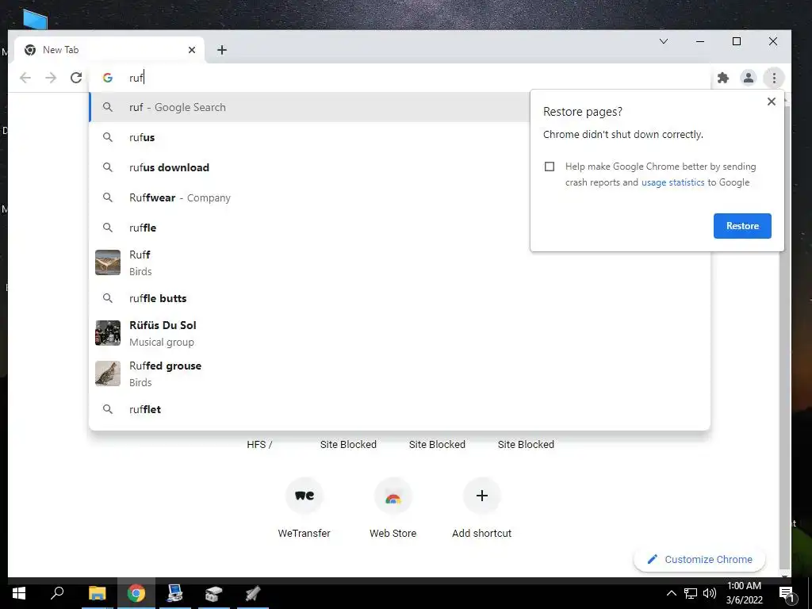Screen dimensions: 812x609
Task: Check the send crash reports checkbox
Action: (x=550, y=167)
